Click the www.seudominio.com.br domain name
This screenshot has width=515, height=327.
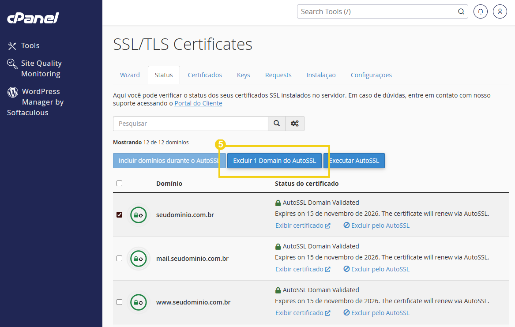[x=193, y=302]
